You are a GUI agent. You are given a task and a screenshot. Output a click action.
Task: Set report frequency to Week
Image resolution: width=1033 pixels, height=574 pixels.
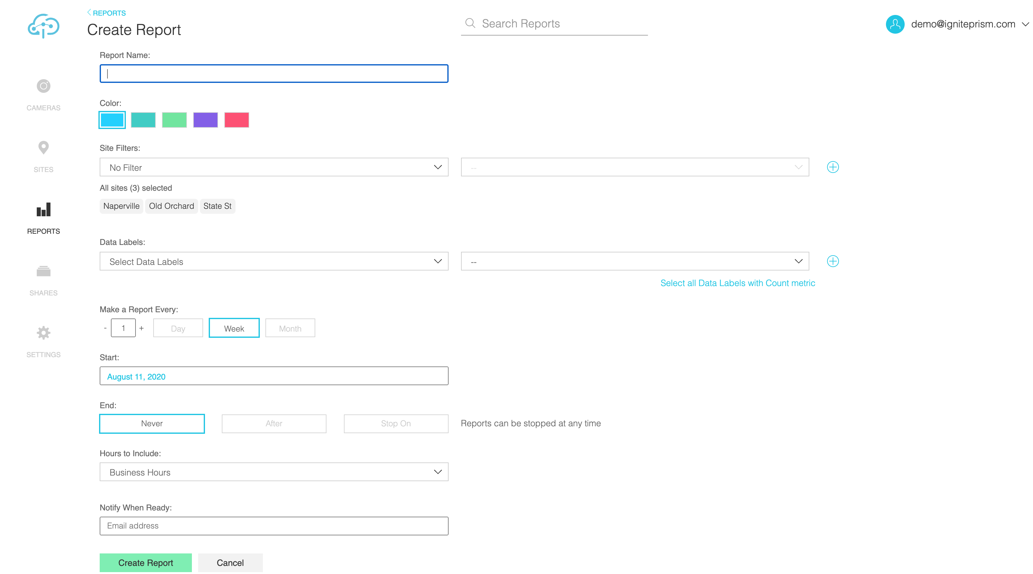point(234,328)
